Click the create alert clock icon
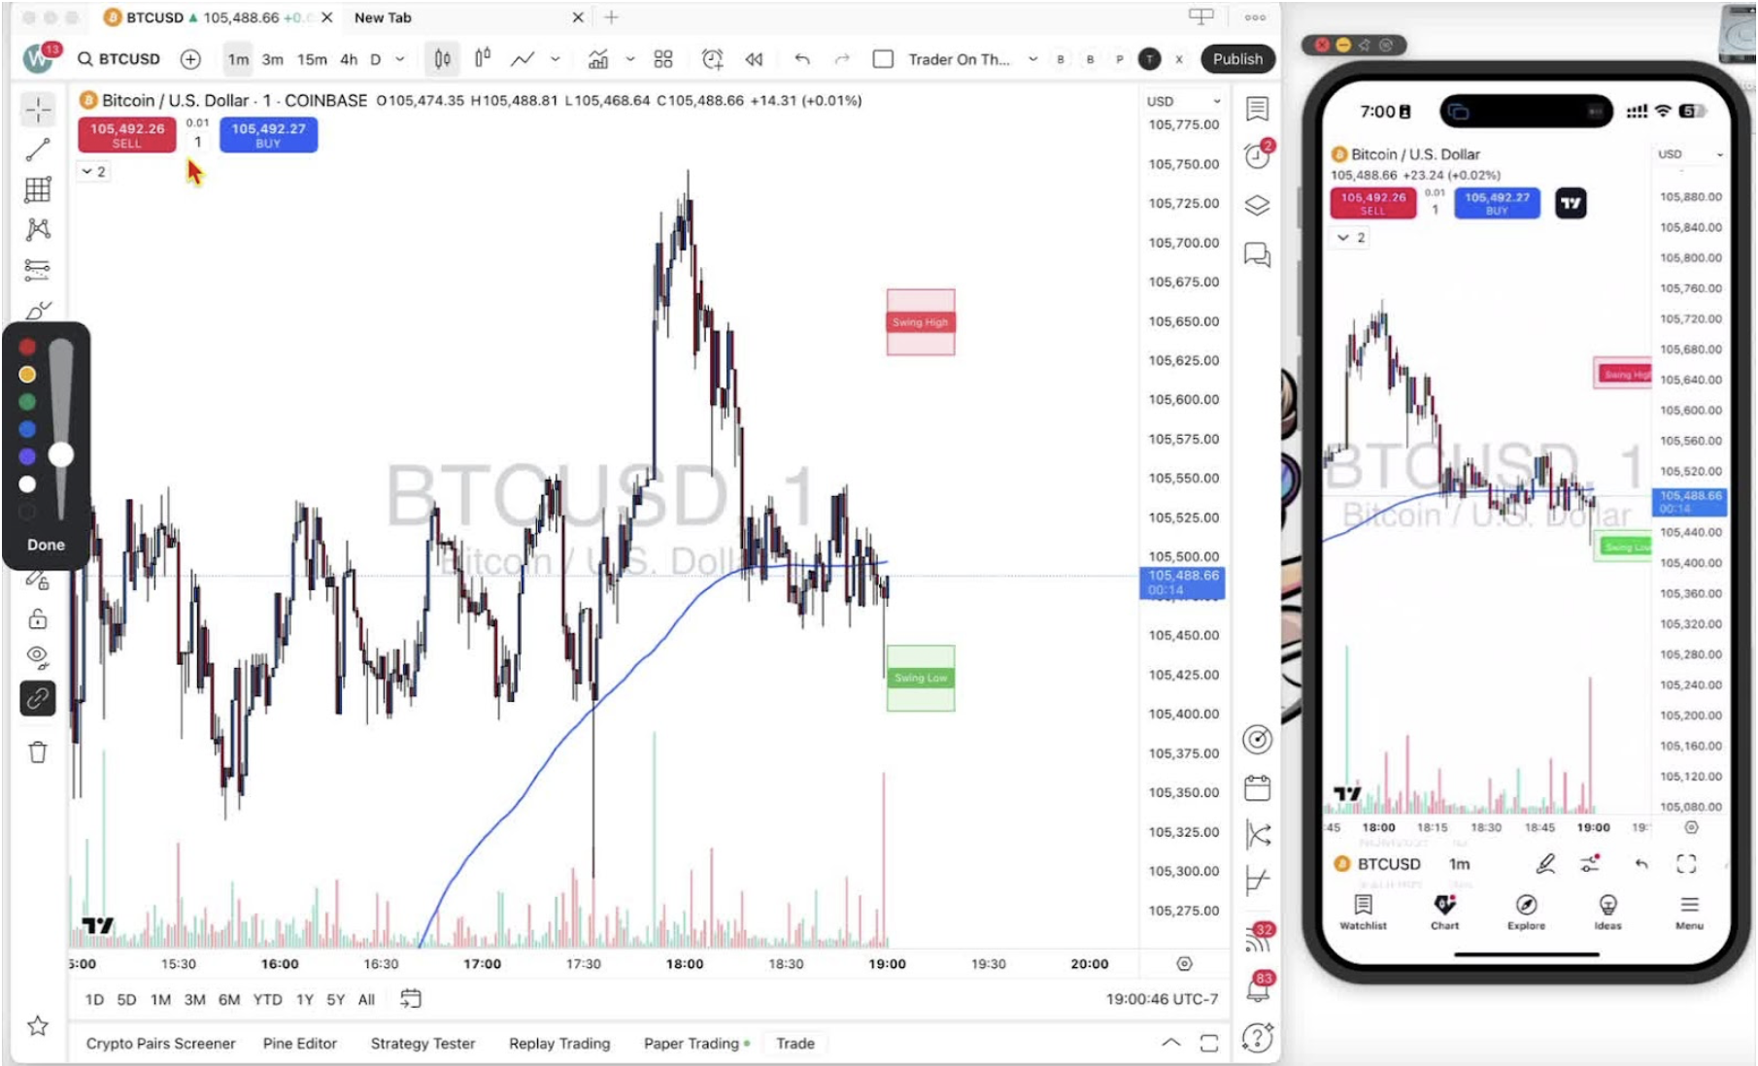This screenshot has height=1066, width=1758. pos(712,59)
